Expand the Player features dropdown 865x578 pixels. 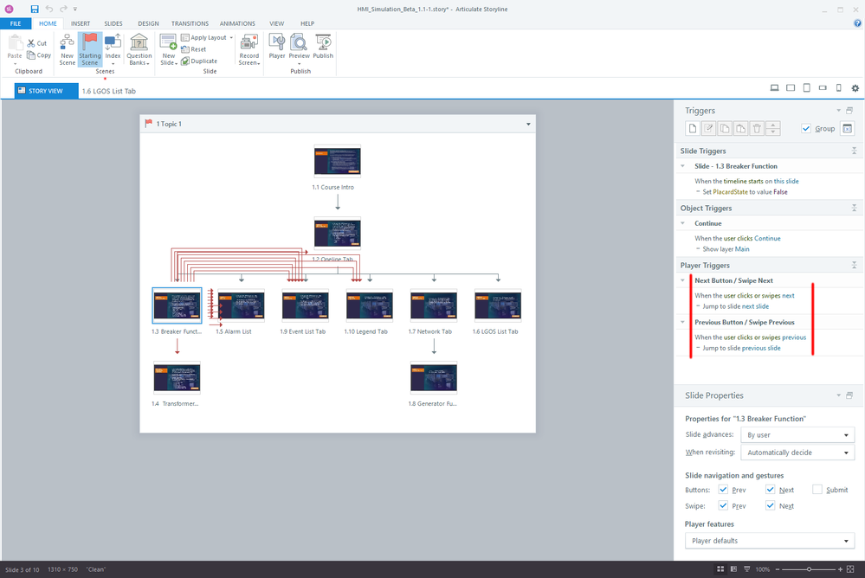(x=769, y=541)
